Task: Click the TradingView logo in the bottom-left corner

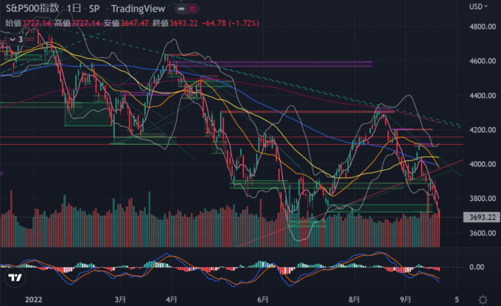Action: (13, 278)
